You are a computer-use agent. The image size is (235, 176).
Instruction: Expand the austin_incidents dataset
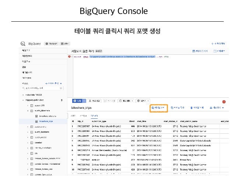click(x=28, y=132)
